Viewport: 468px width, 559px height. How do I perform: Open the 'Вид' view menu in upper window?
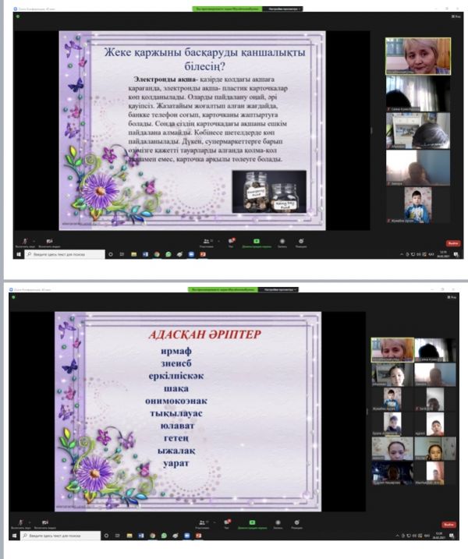point(456,16)
